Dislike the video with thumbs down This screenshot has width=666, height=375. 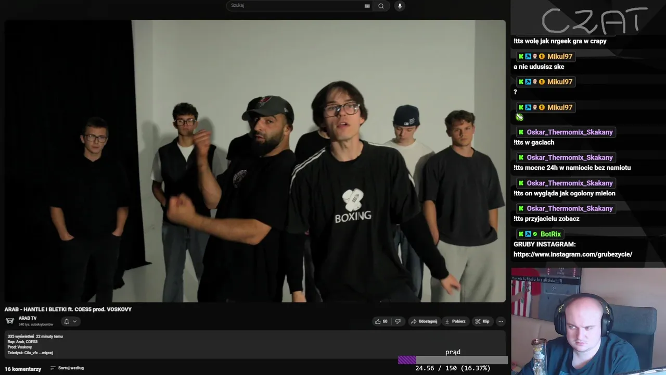tap(398, 321)
